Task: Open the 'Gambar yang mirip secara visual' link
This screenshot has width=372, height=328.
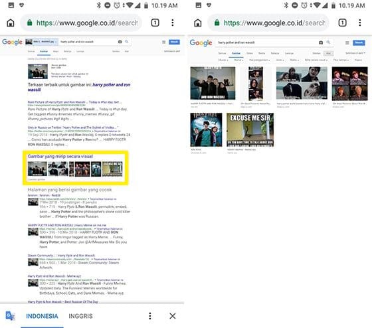Action: click(60, 156)
